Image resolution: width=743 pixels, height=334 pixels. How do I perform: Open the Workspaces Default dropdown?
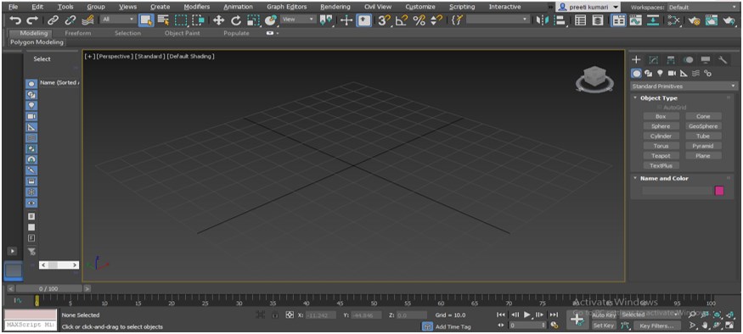tap(703, 8)
